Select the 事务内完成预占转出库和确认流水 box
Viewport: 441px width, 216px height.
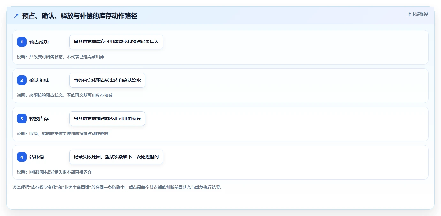point(107,80)
